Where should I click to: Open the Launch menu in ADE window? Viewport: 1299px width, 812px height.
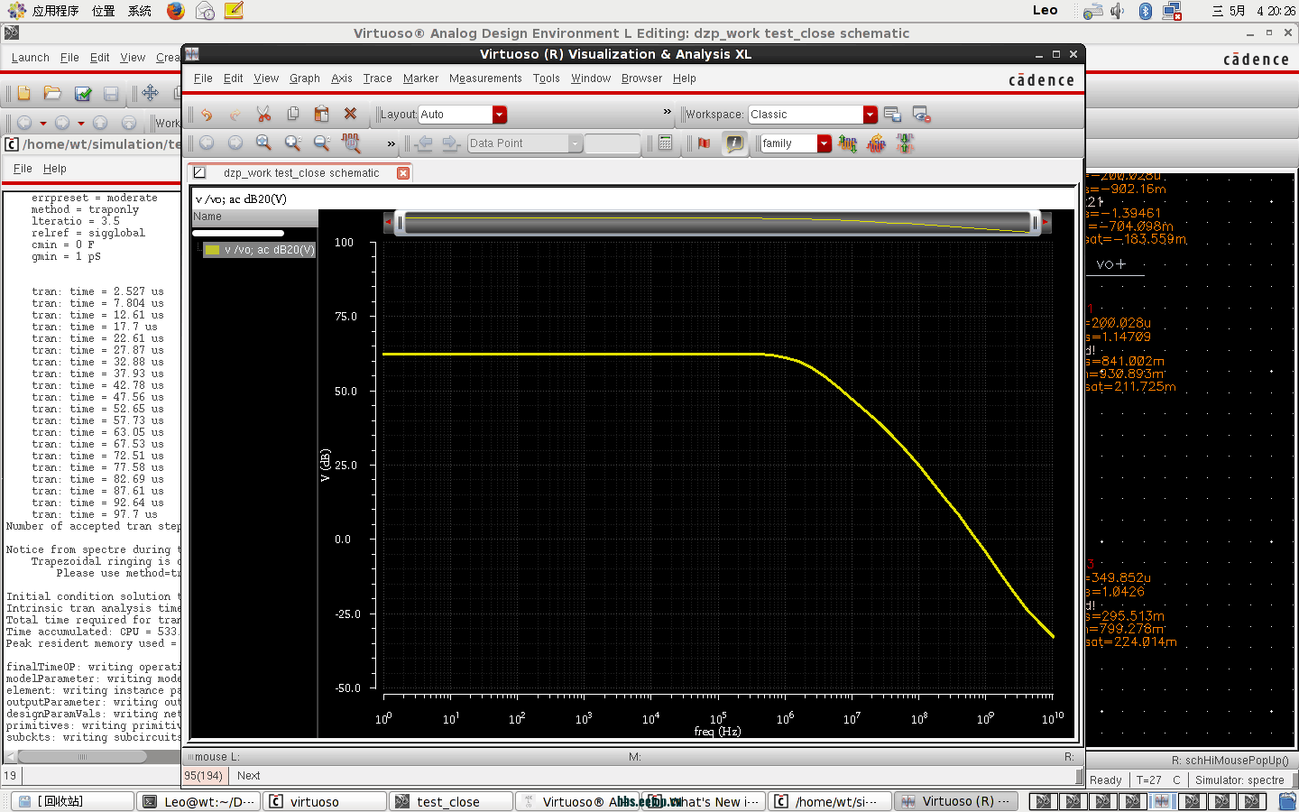(x=30, y=58)
